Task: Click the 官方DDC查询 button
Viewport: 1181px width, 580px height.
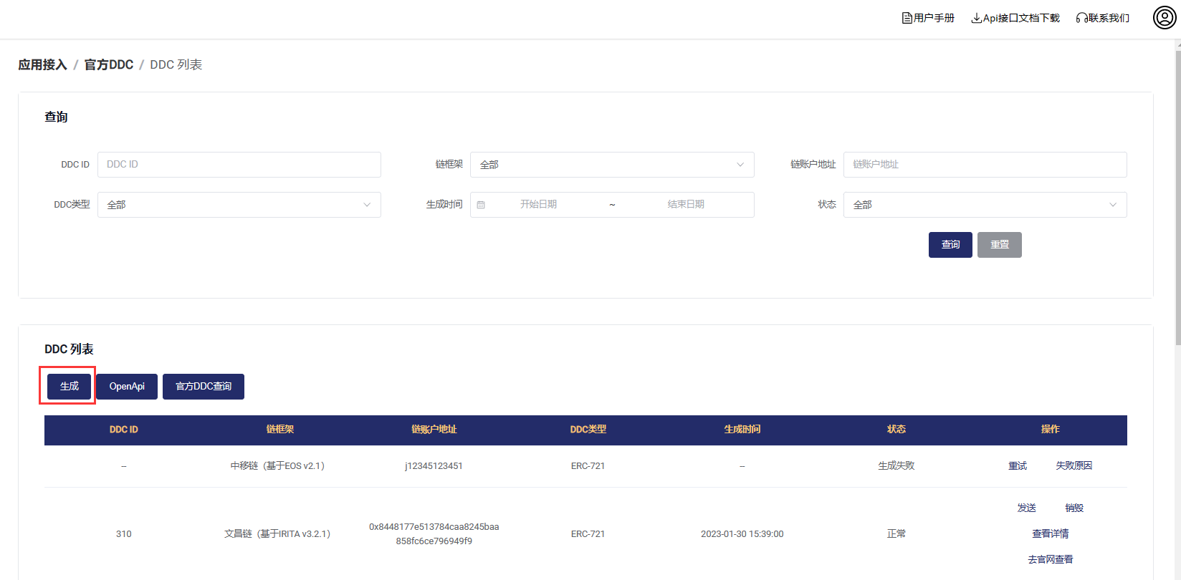Action: click(x=204, y=387)
